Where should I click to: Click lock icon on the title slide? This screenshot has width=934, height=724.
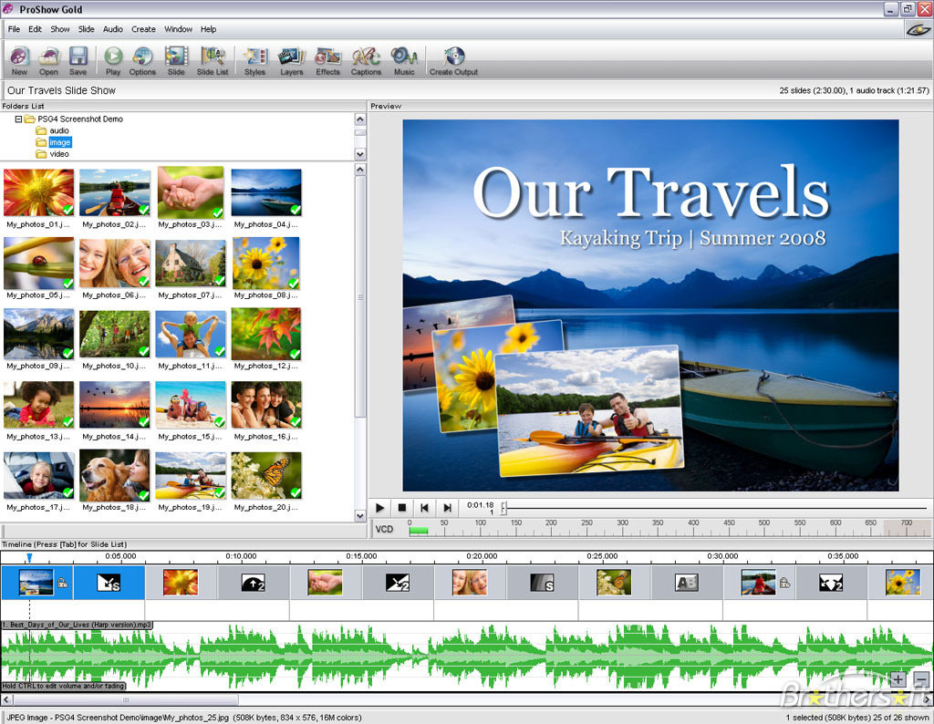click(63, 584)
